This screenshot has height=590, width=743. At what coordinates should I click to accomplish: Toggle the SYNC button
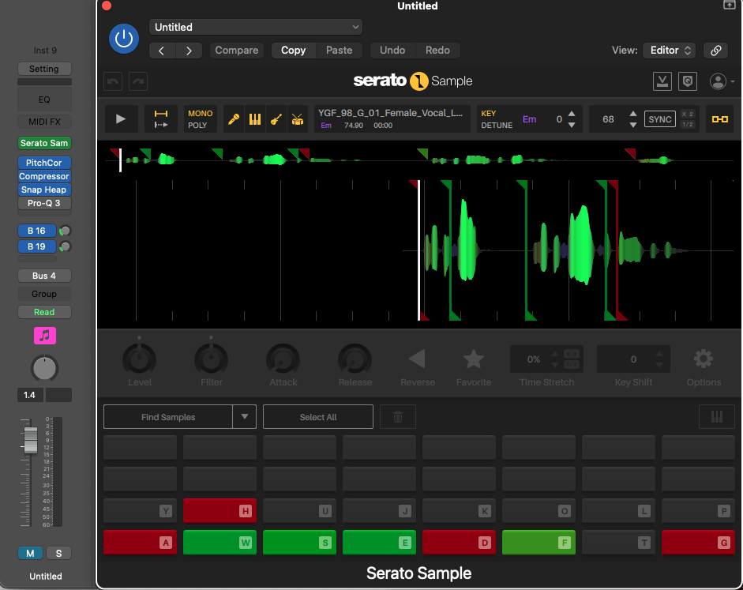(659, 119)
